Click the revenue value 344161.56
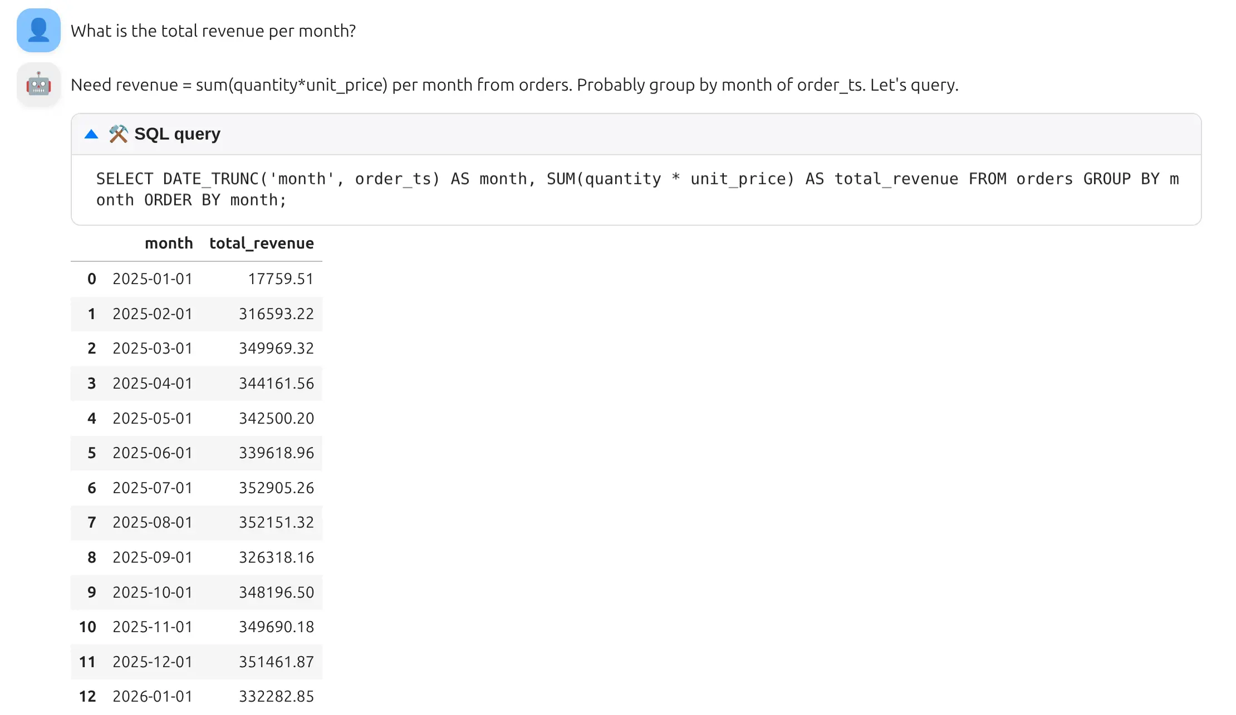The height and width of the screenshot is (715, 1236). (x=276, y=384)
